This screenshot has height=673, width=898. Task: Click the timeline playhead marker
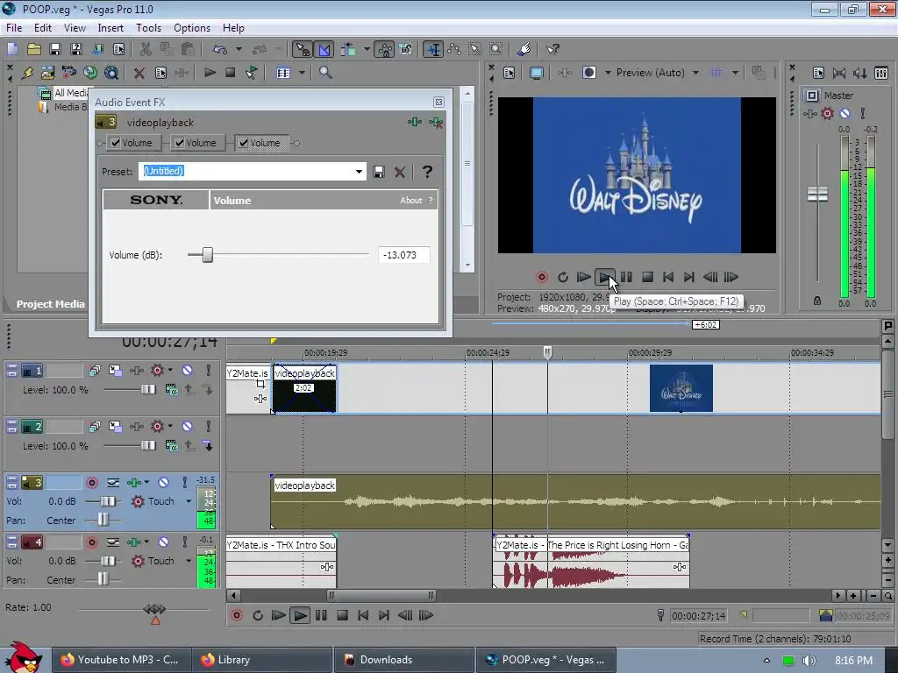tap(547, 352)
